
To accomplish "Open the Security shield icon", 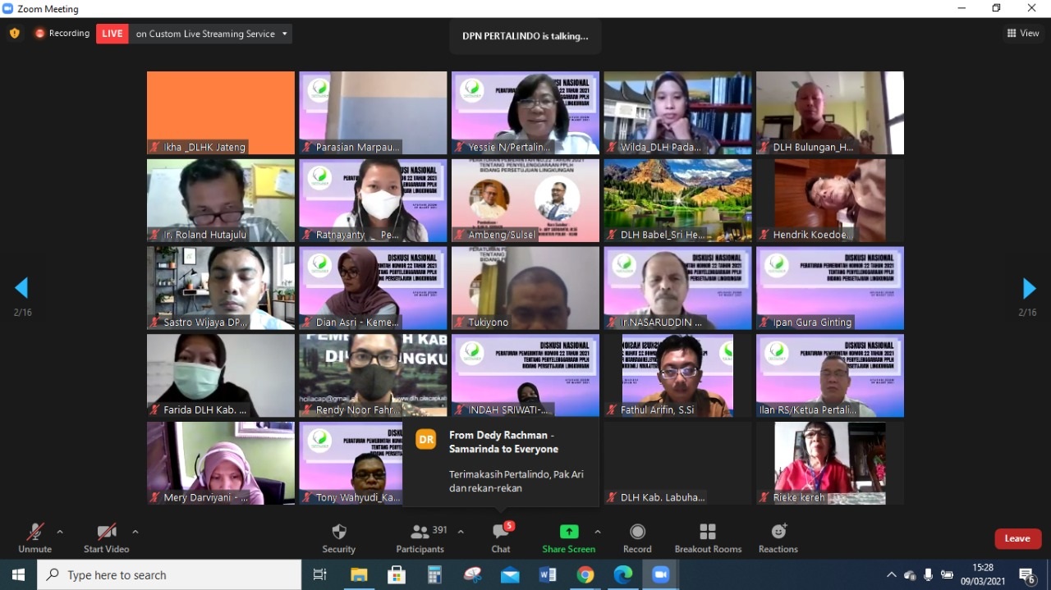I will pyautogui.click(x=338, y=532).
